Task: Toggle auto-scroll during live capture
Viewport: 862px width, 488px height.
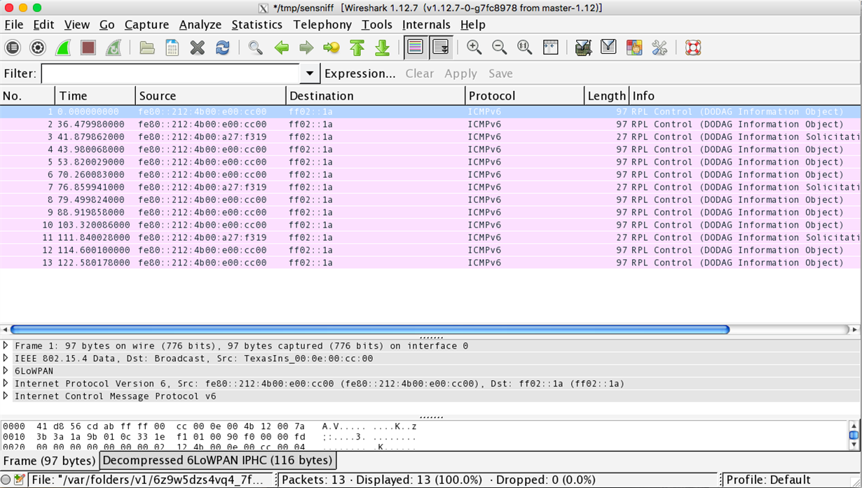Action: click(439, 48)
